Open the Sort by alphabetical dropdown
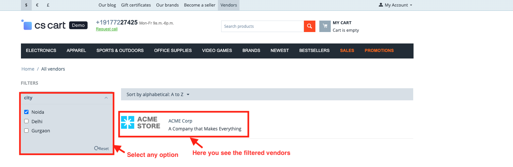The image size is (513, 167). click(x=158, y=94)
